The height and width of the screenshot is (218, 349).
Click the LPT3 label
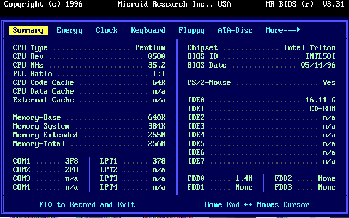coord(109,178)
